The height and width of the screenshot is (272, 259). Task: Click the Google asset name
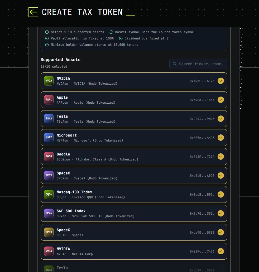coord(63,154)
